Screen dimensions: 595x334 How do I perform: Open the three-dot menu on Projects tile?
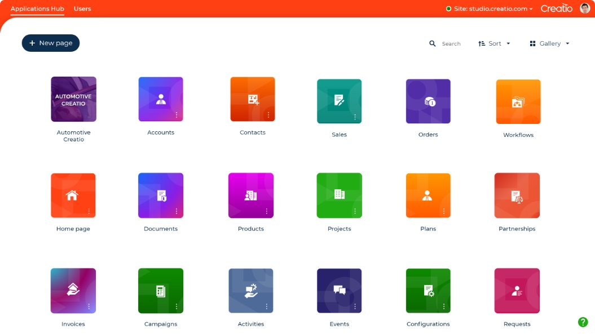pyautogui.click(x=355, y=211)
